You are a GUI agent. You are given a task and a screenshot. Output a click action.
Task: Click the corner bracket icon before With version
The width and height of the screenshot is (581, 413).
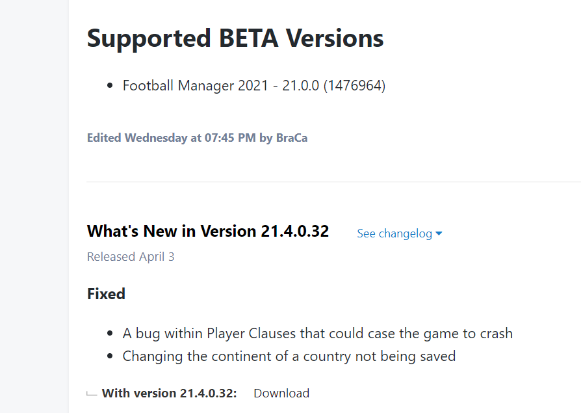(92, 393)
